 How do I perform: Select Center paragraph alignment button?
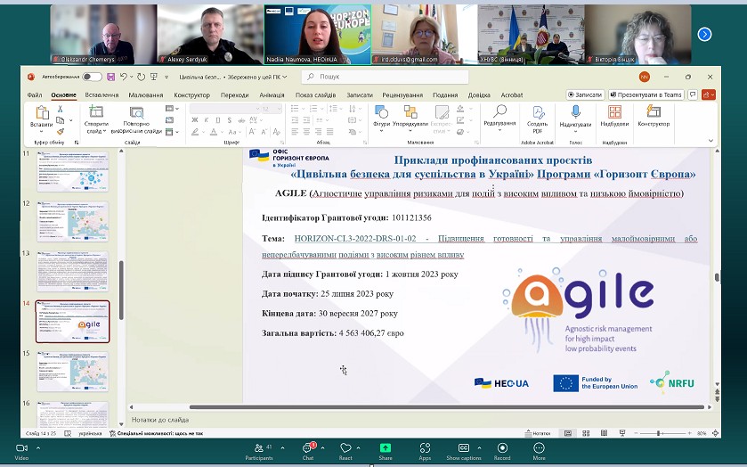pos(306,132)
